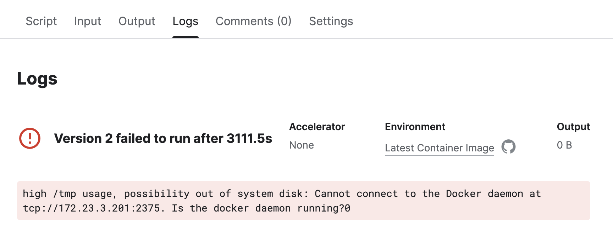Click the Accelerator value 'None'
Viewport: 613px width, 237px height.
[x=302, y=145]
